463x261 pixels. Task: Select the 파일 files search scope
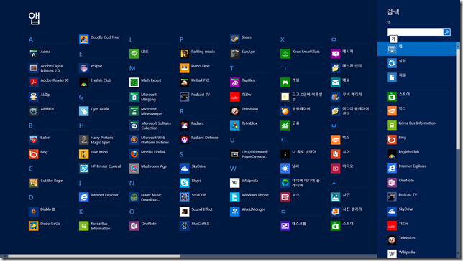click(417, 77)
